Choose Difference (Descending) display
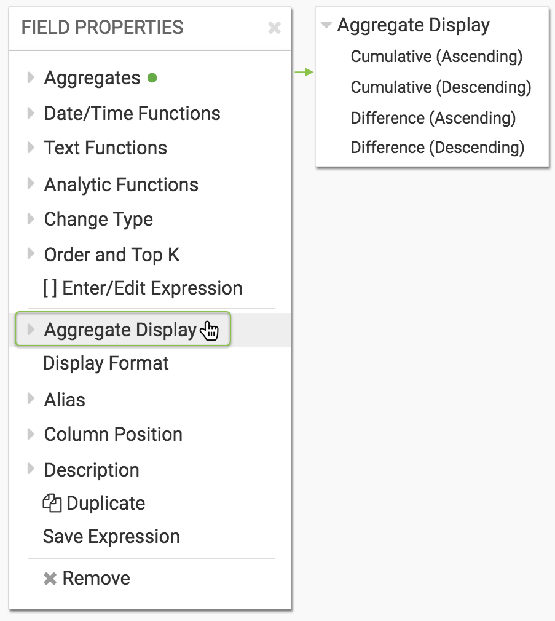555x621 pixels. [x=437, y=148]
